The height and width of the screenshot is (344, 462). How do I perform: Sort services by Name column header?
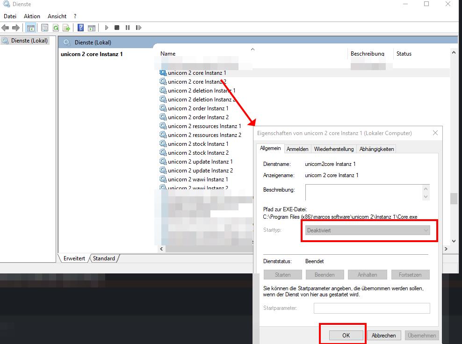[x=168, y=54]
